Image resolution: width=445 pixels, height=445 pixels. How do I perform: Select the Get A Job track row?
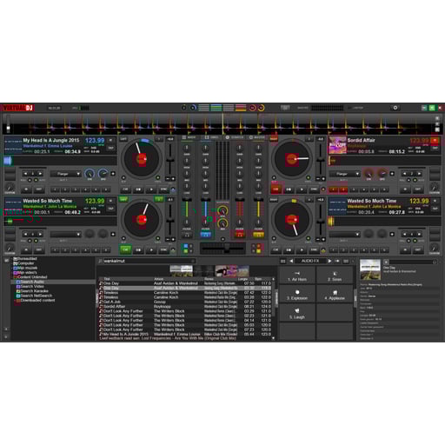coord(185,302)
